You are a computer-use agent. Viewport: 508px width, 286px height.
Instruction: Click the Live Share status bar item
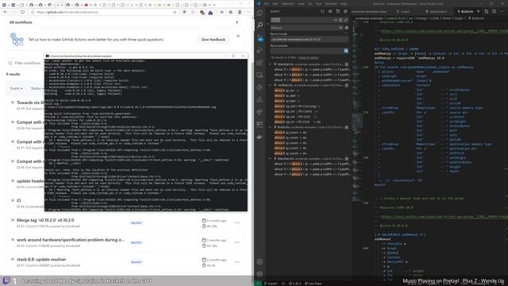(313, 284)
